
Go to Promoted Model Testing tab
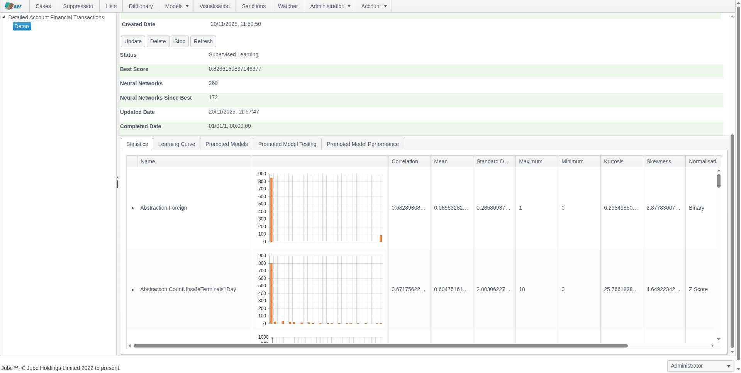click(x=287, y=144)
